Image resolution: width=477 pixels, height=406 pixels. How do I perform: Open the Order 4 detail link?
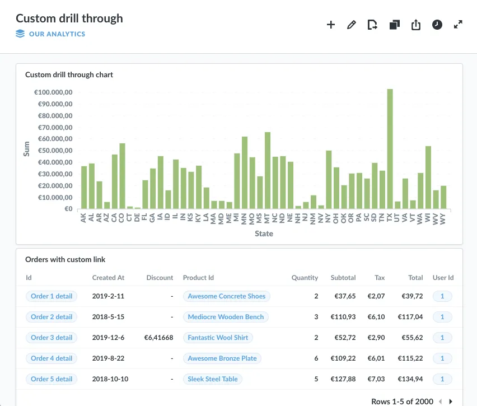tap(52, 358)
